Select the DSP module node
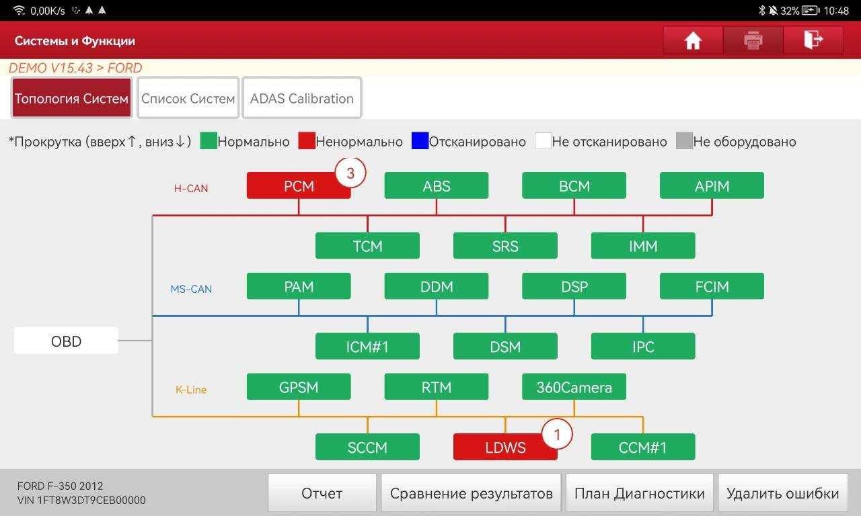This screenshot has height=516, width=861. (x=574, y=286)
